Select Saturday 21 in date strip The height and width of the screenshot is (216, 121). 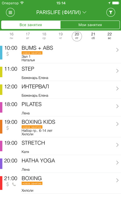point(93,36)
